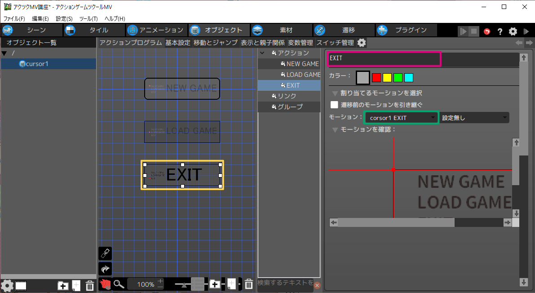Open the ファイル(F) menu

coord(14,18)
